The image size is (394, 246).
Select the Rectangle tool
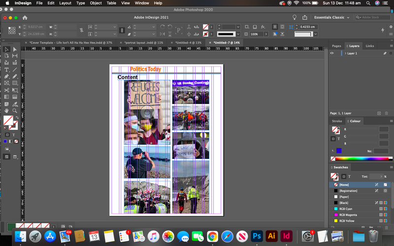point(15,83)
